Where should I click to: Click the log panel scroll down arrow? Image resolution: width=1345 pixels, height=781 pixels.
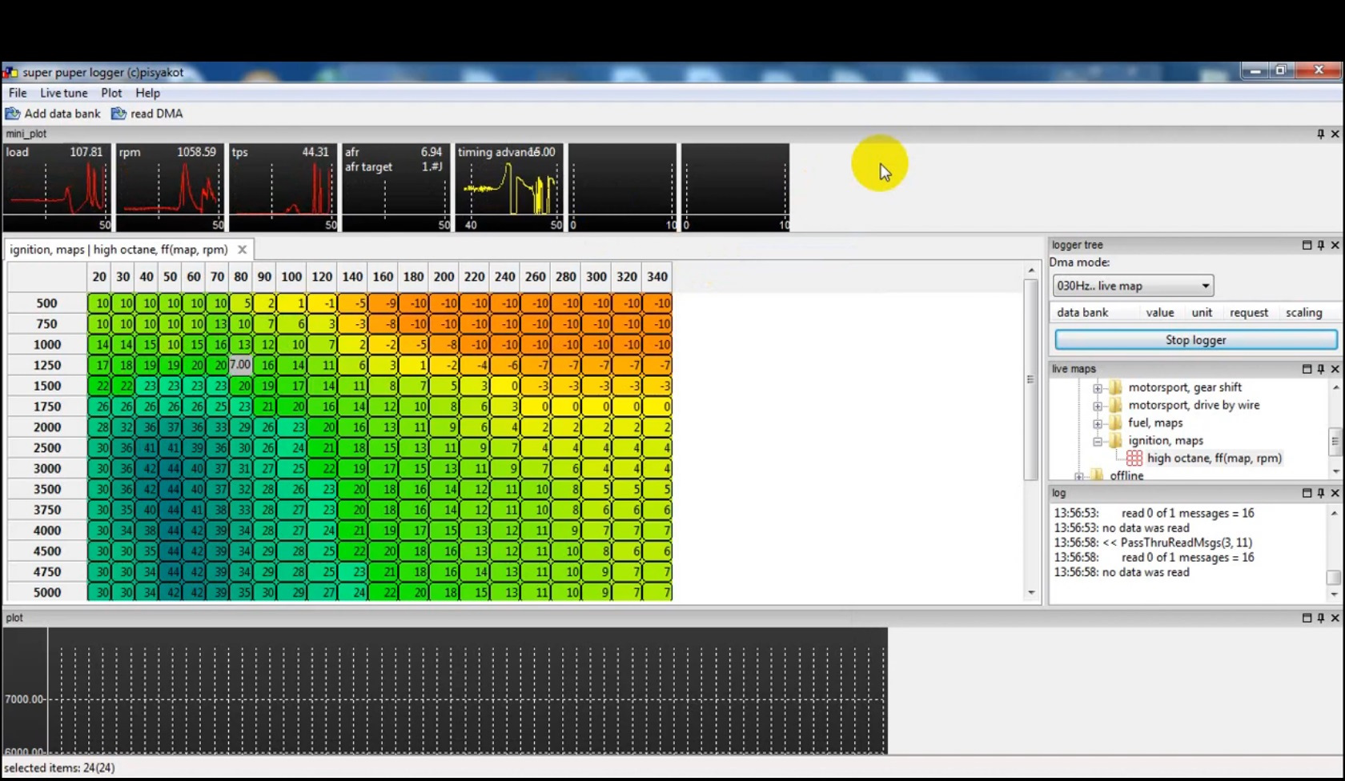(1334, 595)
